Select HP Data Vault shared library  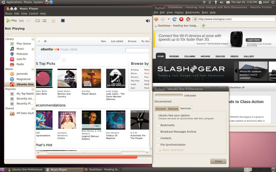pos(25,113)
